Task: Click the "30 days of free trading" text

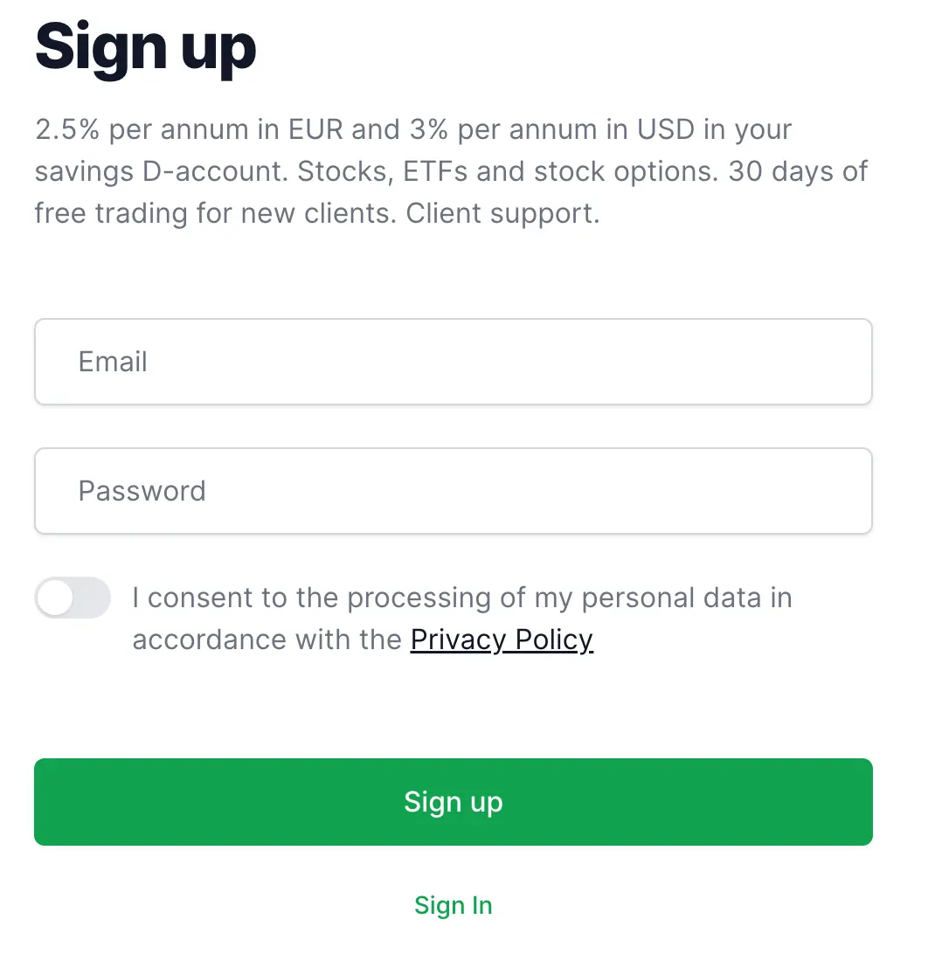Action: pyautogui.click(x=797, y=171)
